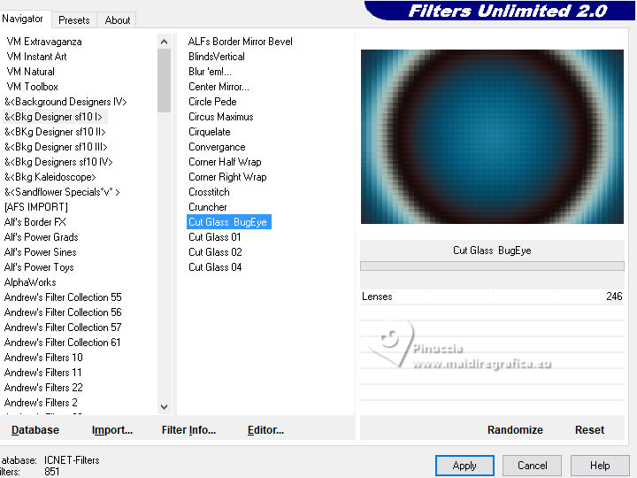This screenshot has height=478, width=637.
Task: Select &<Bkg Designer sf10 I> category
Action: point(53,117)
